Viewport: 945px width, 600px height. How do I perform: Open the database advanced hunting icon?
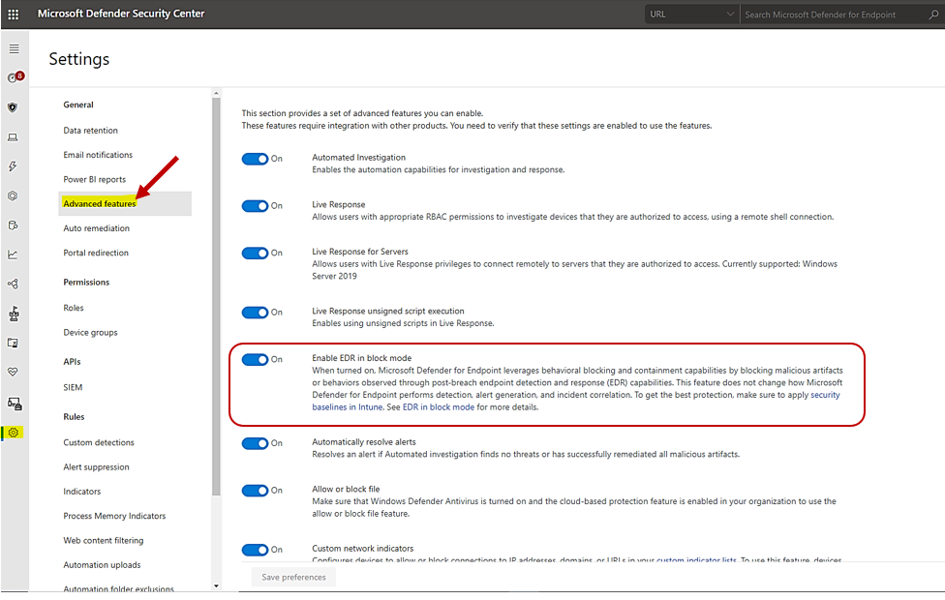(13, 225)
